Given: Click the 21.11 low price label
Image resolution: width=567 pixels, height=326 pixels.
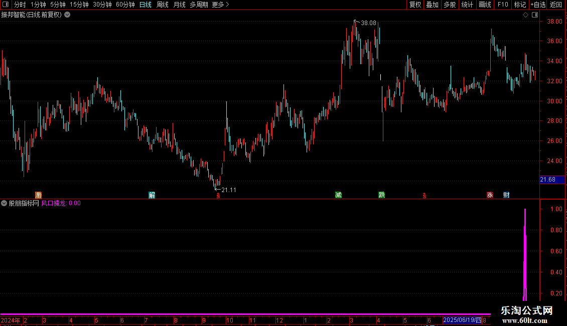Looking at the screenshot, I should click(228, 190).
